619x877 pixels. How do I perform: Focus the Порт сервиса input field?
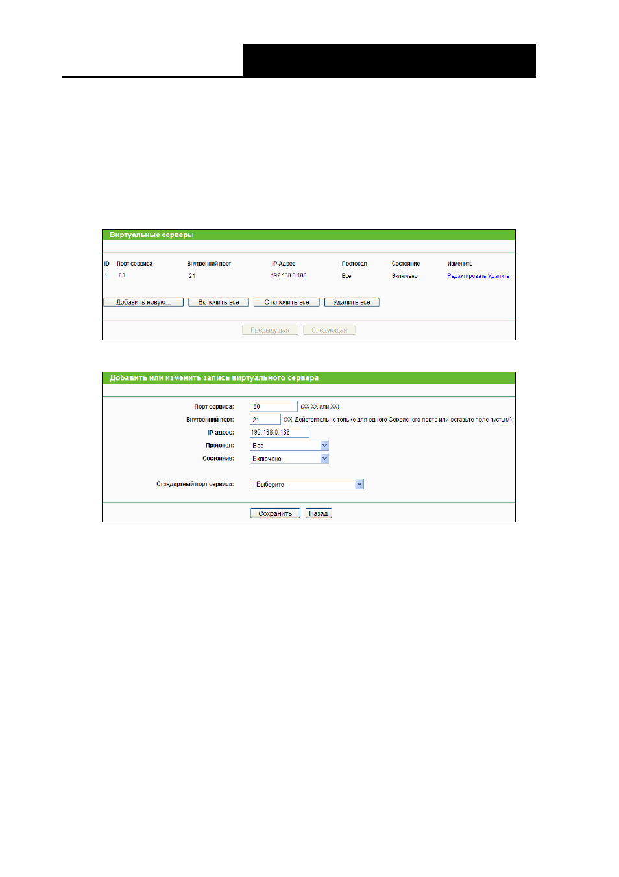(274, 407)
